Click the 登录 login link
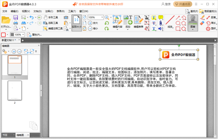This screenshot has height=139, width=218. tap(166, 4)
